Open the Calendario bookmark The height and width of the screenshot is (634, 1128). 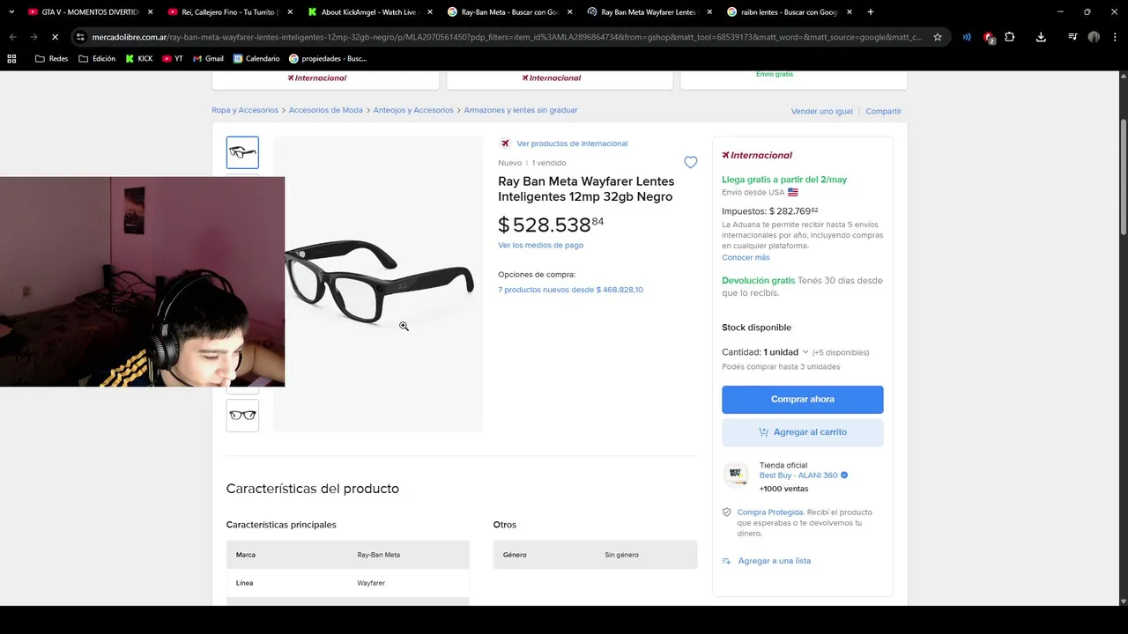pyautogui.click(x=256, y=58)
